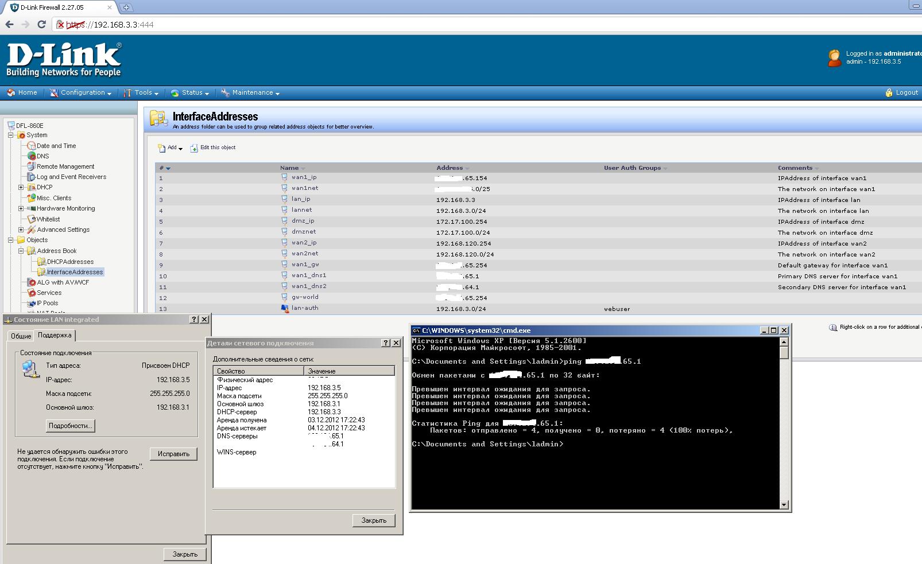Click the Edit this object icon

(194, 147)
